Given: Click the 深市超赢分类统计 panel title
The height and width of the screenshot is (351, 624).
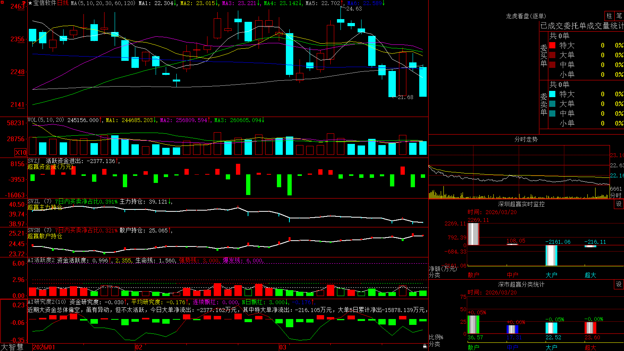Looking at the screenshot, I should tap(521, 284).
